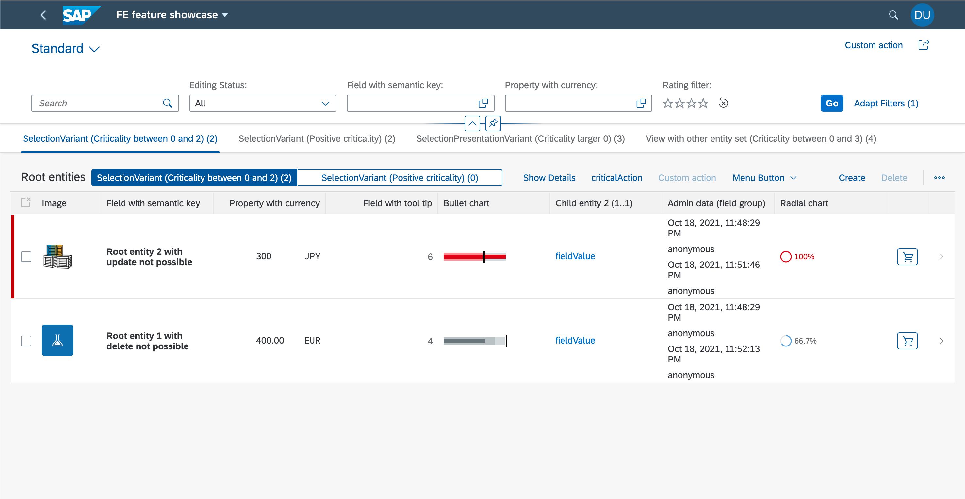Click the DU user avatar
The width and height of the screenshot is (965, 499).
click(x=922, y=15)
